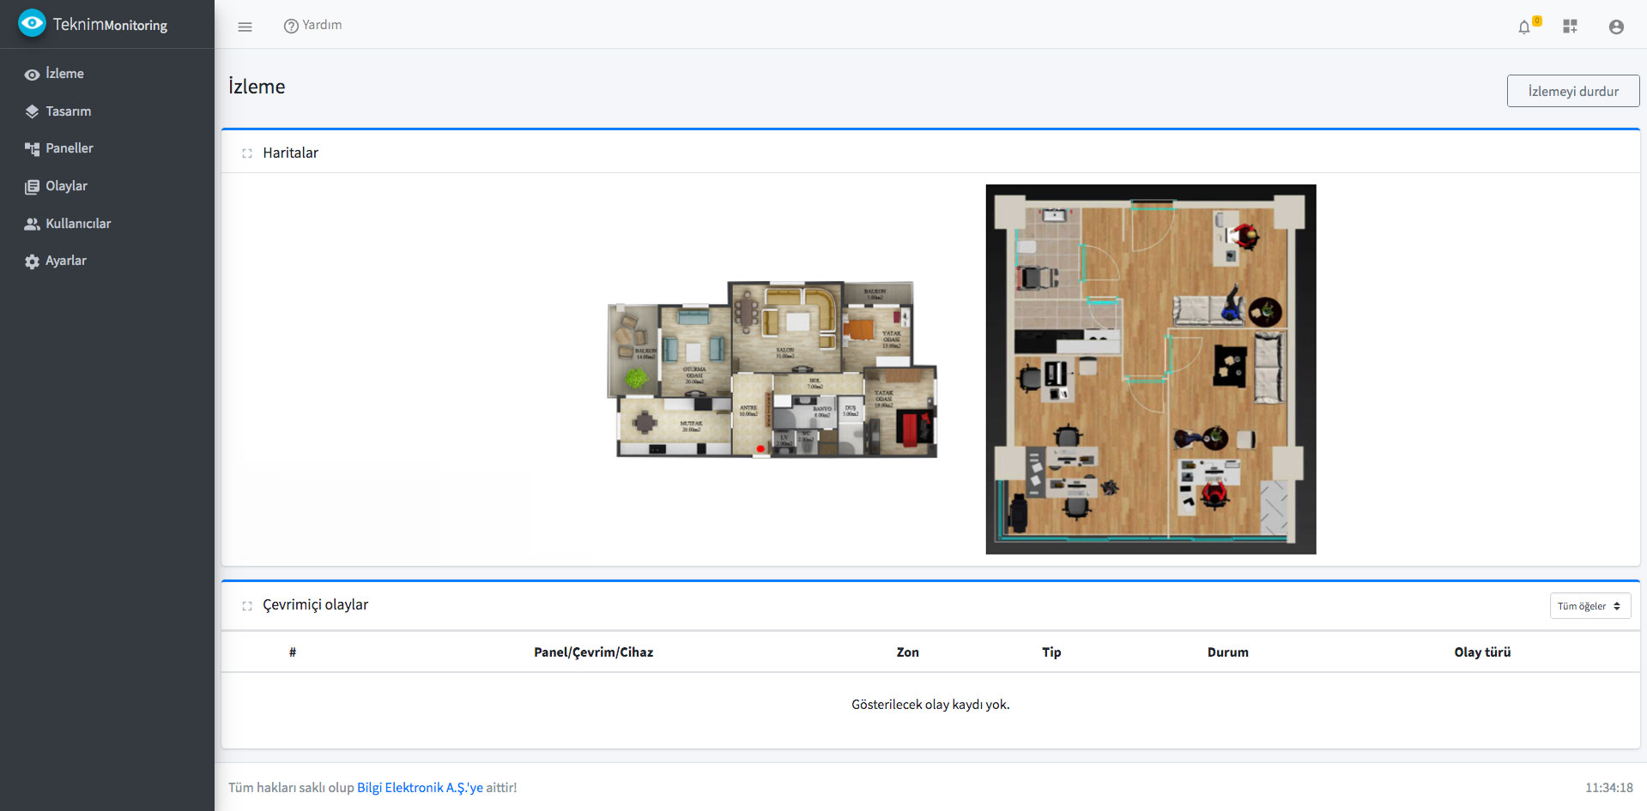Open the Yardım help menu

tap(312, 26)
